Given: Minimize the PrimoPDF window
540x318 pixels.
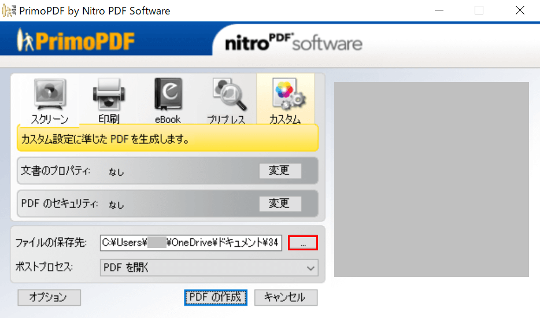Looking at the screenshot, I should (439, 10).
